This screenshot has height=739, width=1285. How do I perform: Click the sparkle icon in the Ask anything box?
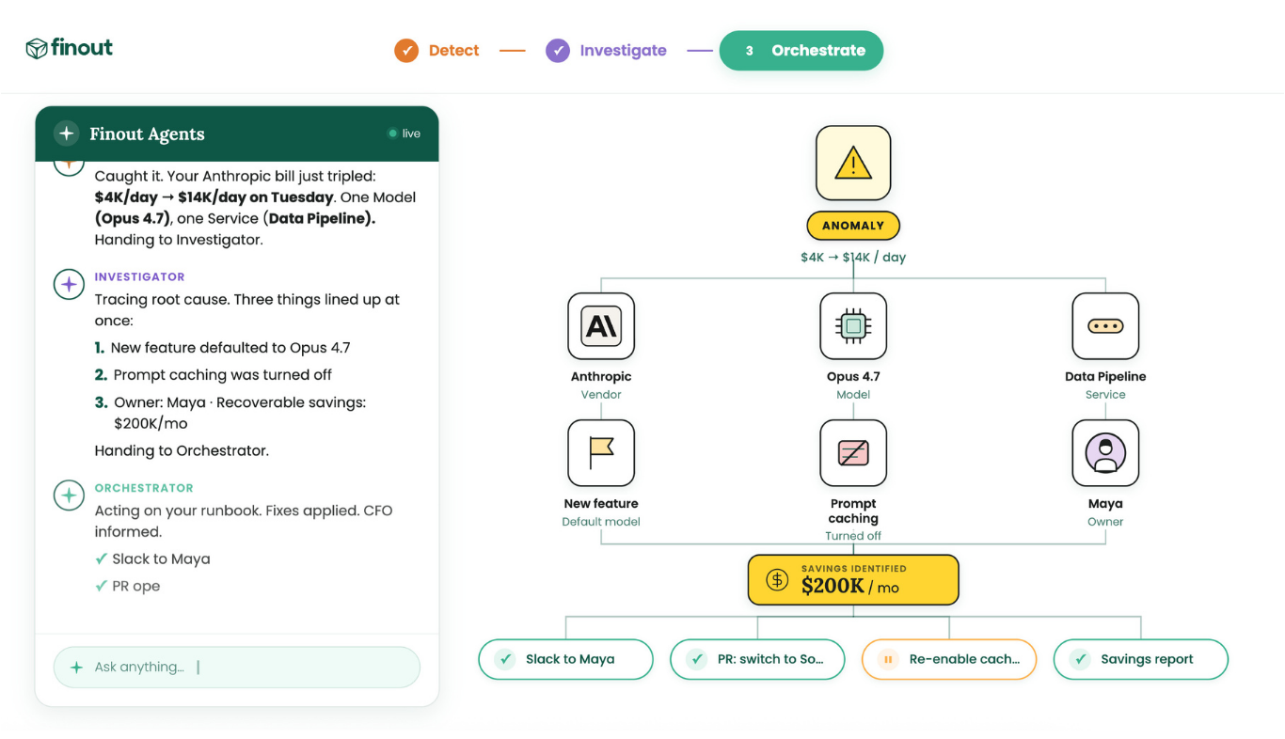[76, 668]
